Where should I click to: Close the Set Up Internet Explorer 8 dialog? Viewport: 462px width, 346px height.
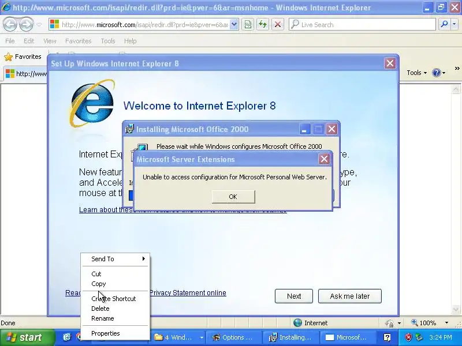[390, 63]
